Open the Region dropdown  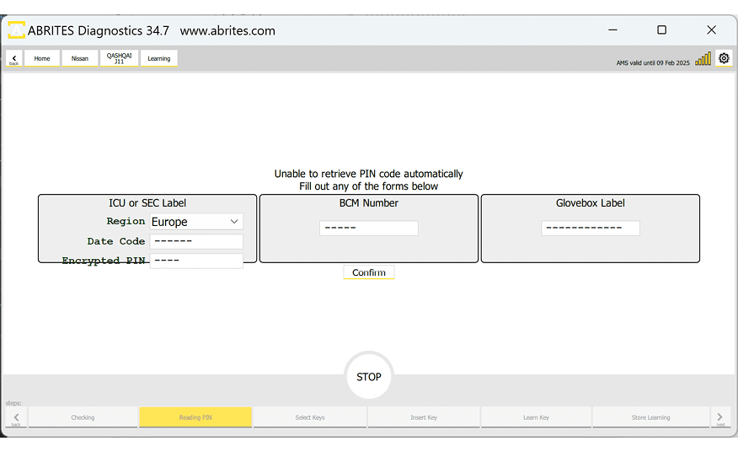pyautogui.click(x=196, y=222)
